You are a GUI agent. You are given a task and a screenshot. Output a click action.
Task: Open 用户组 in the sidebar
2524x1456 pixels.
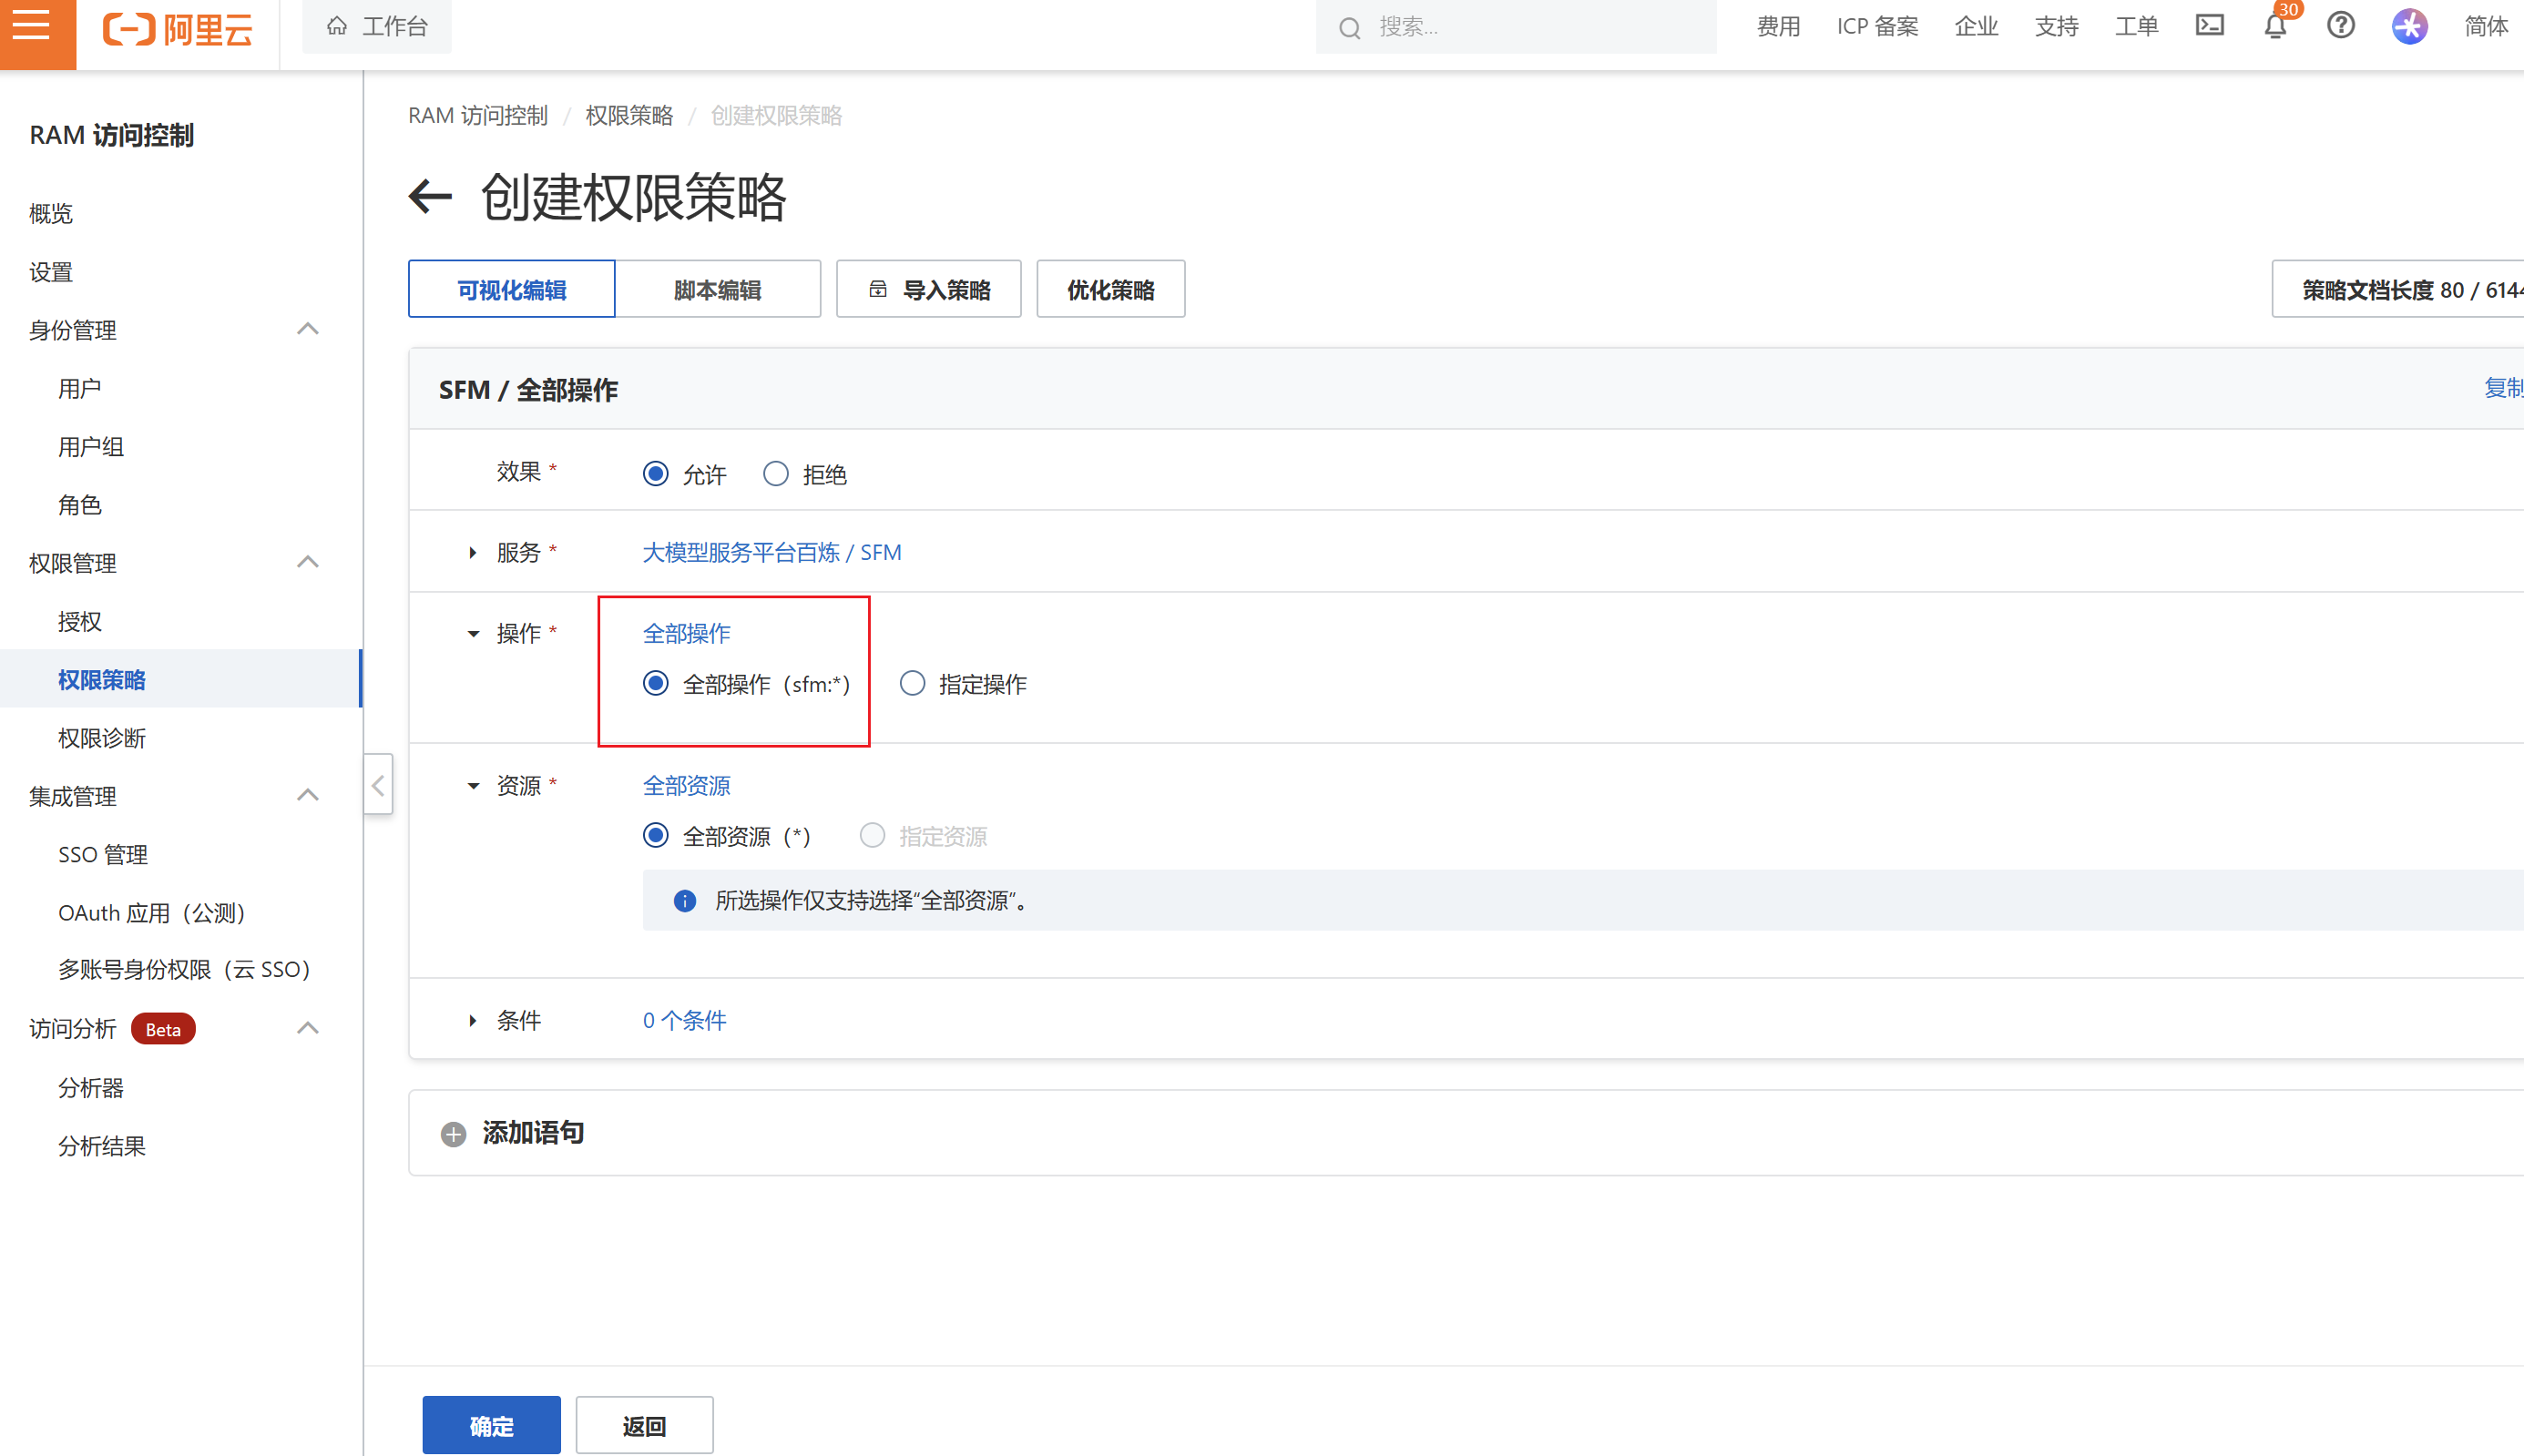[x=91, y=447]
